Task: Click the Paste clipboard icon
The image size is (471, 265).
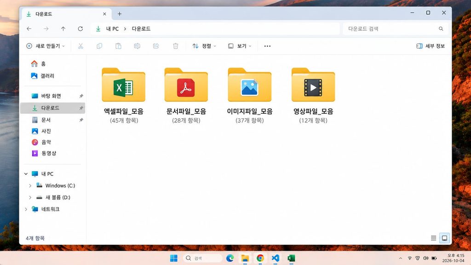Action: point(118,46)
